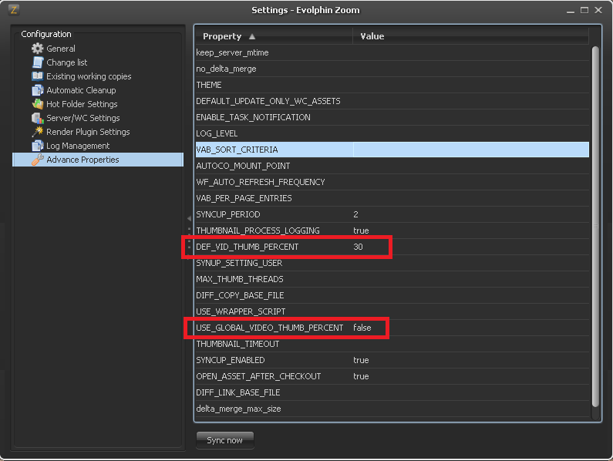Click the Sync now button

225,440
